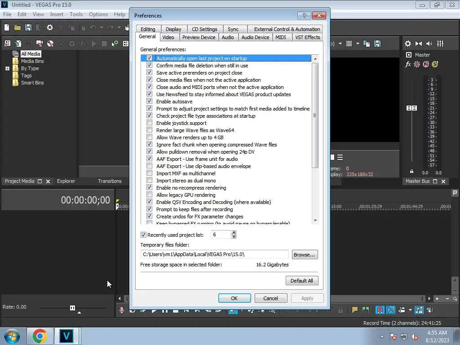
Task: Click Master automation settings gear icon
Action: click(x=417, y=64)
